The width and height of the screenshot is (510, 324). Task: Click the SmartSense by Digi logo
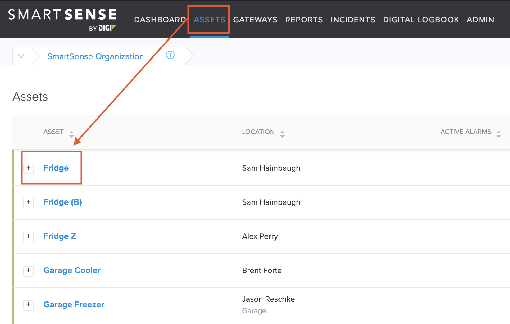[x=62, y=20]
